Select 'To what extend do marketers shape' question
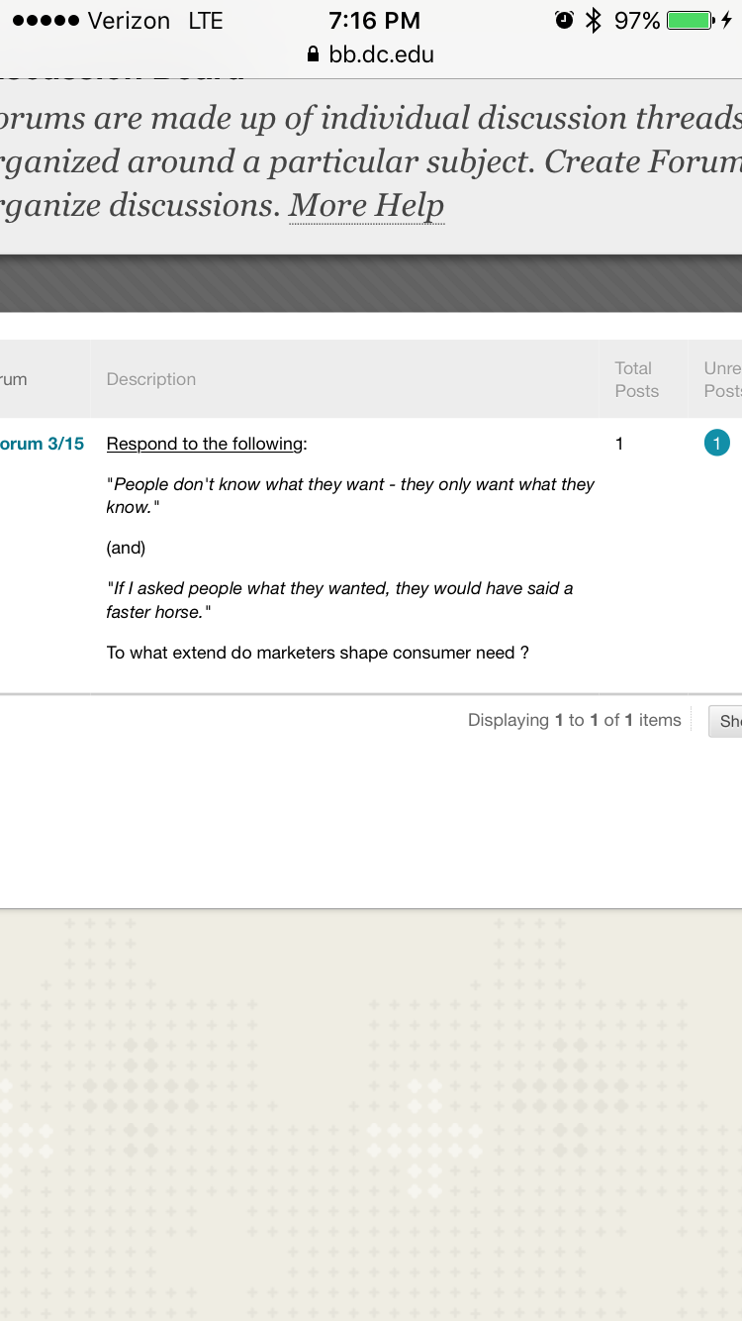The height and width of the screenshot is (1321, 742). click(318, 653)
